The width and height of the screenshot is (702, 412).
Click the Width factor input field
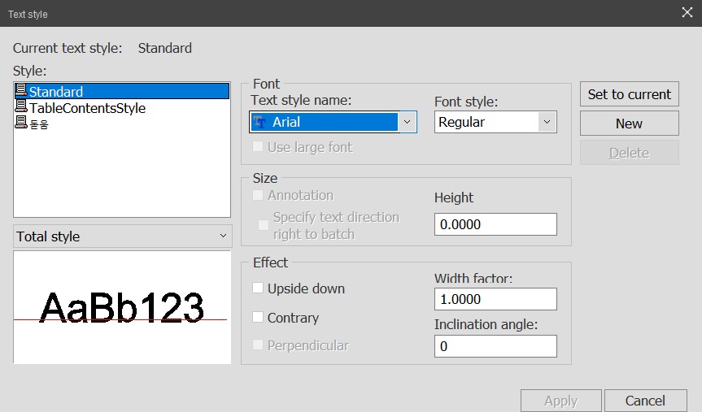495,299
